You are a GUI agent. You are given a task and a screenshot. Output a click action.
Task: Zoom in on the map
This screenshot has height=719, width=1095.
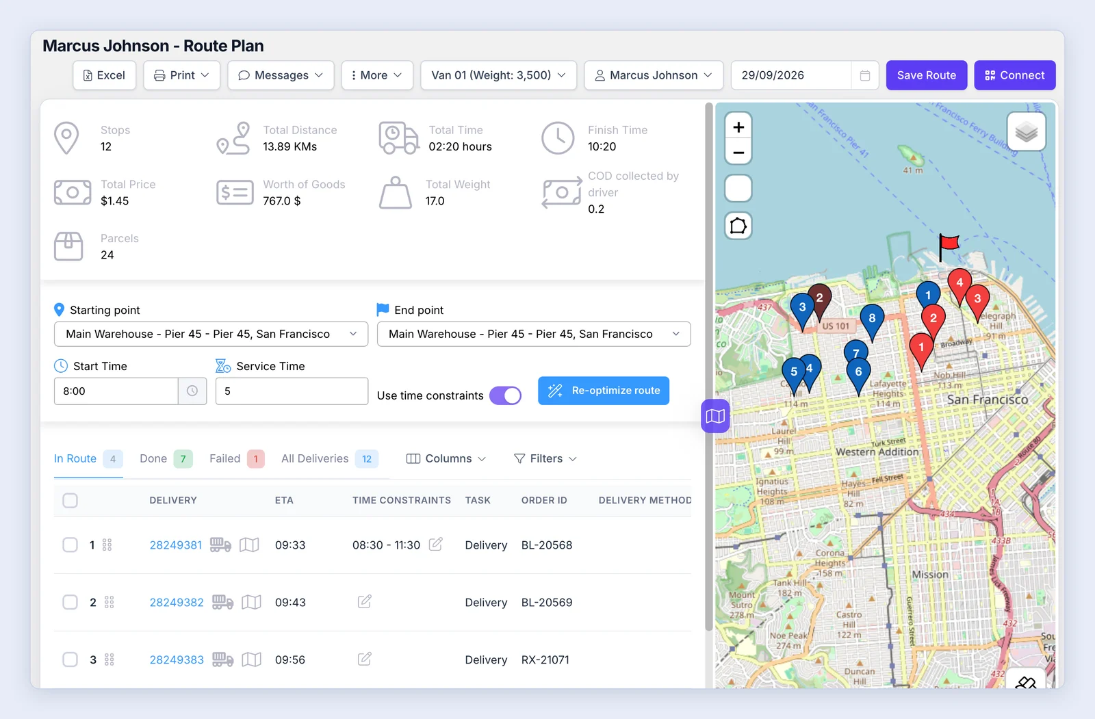738,127
